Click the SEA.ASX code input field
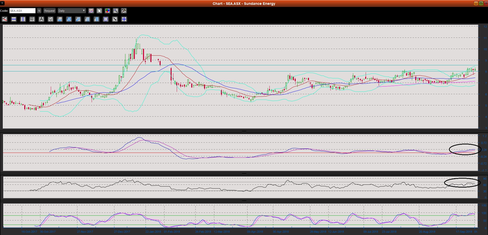 point(22,11)
